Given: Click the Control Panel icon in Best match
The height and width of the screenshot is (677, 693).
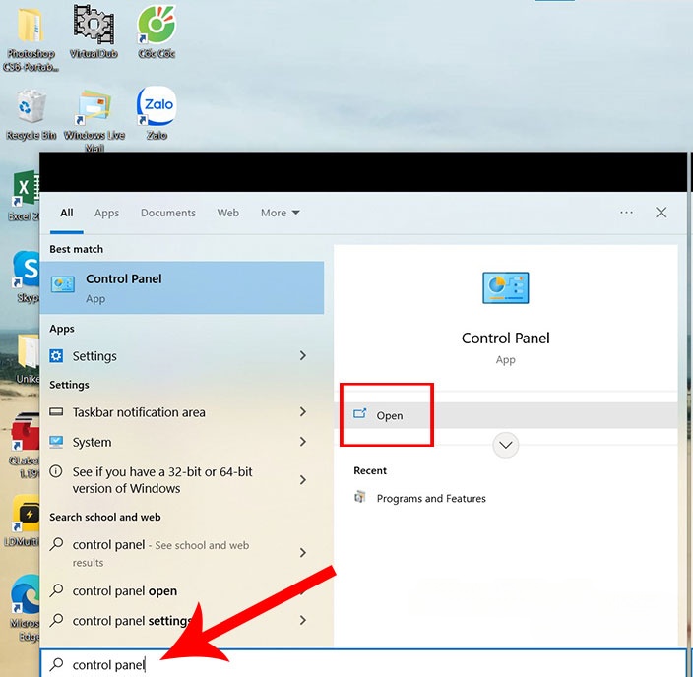Looking at the screenshot, I should coord(63,284).
